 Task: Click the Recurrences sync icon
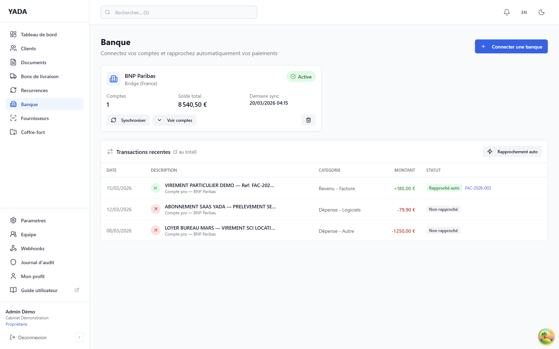13,90
